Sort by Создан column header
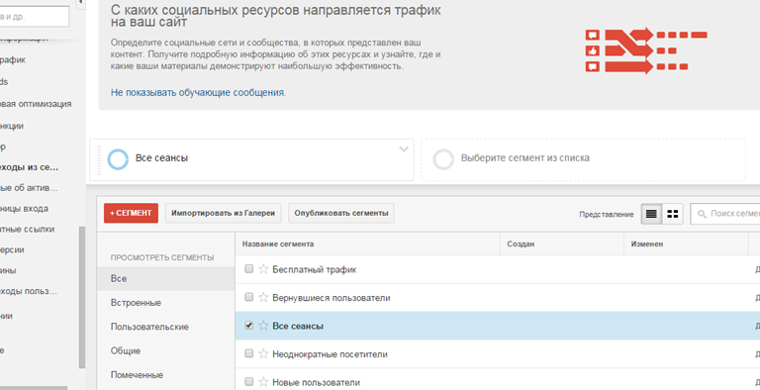The height and width of the screenshot is (390, 760). click(x=562, y=244)
